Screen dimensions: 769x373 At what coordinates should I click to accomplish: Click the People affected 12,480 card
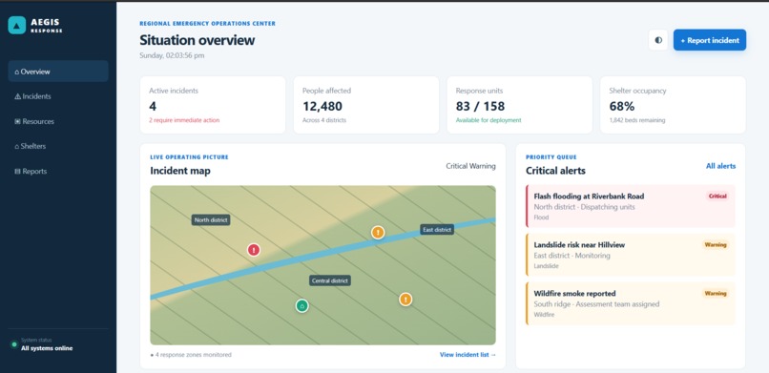pos(366,105)
